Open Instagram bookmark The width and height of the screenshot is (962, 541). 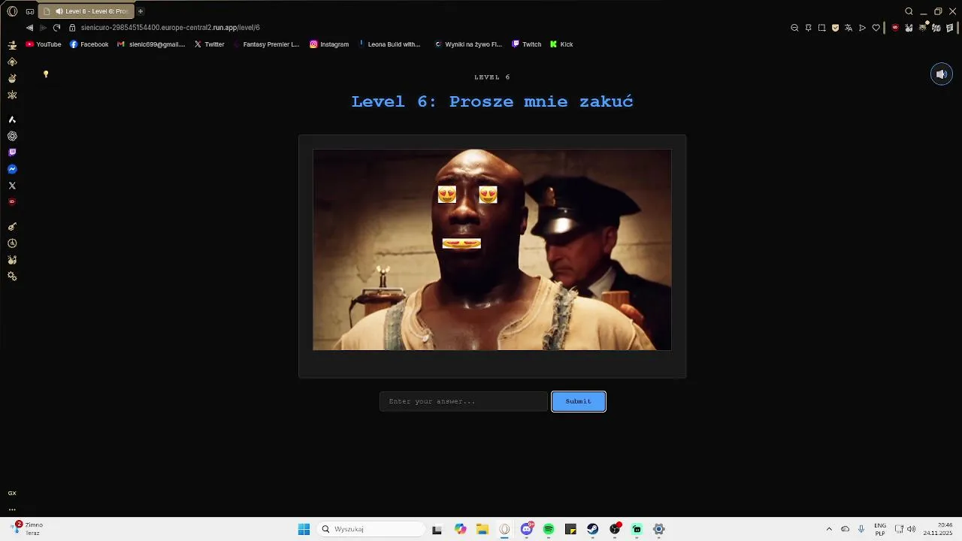tap(329, 44)
